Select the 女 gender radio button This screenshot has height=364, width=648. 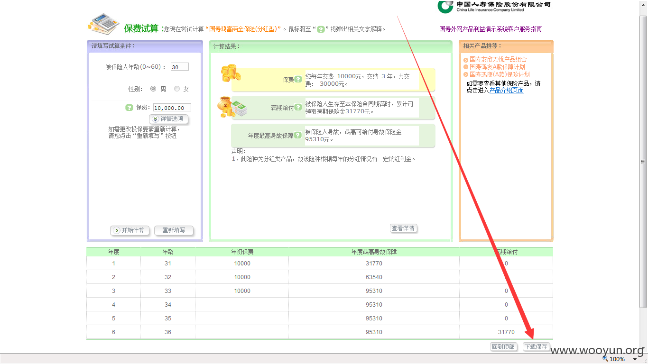pyautogui.click(x=177, y=89)
